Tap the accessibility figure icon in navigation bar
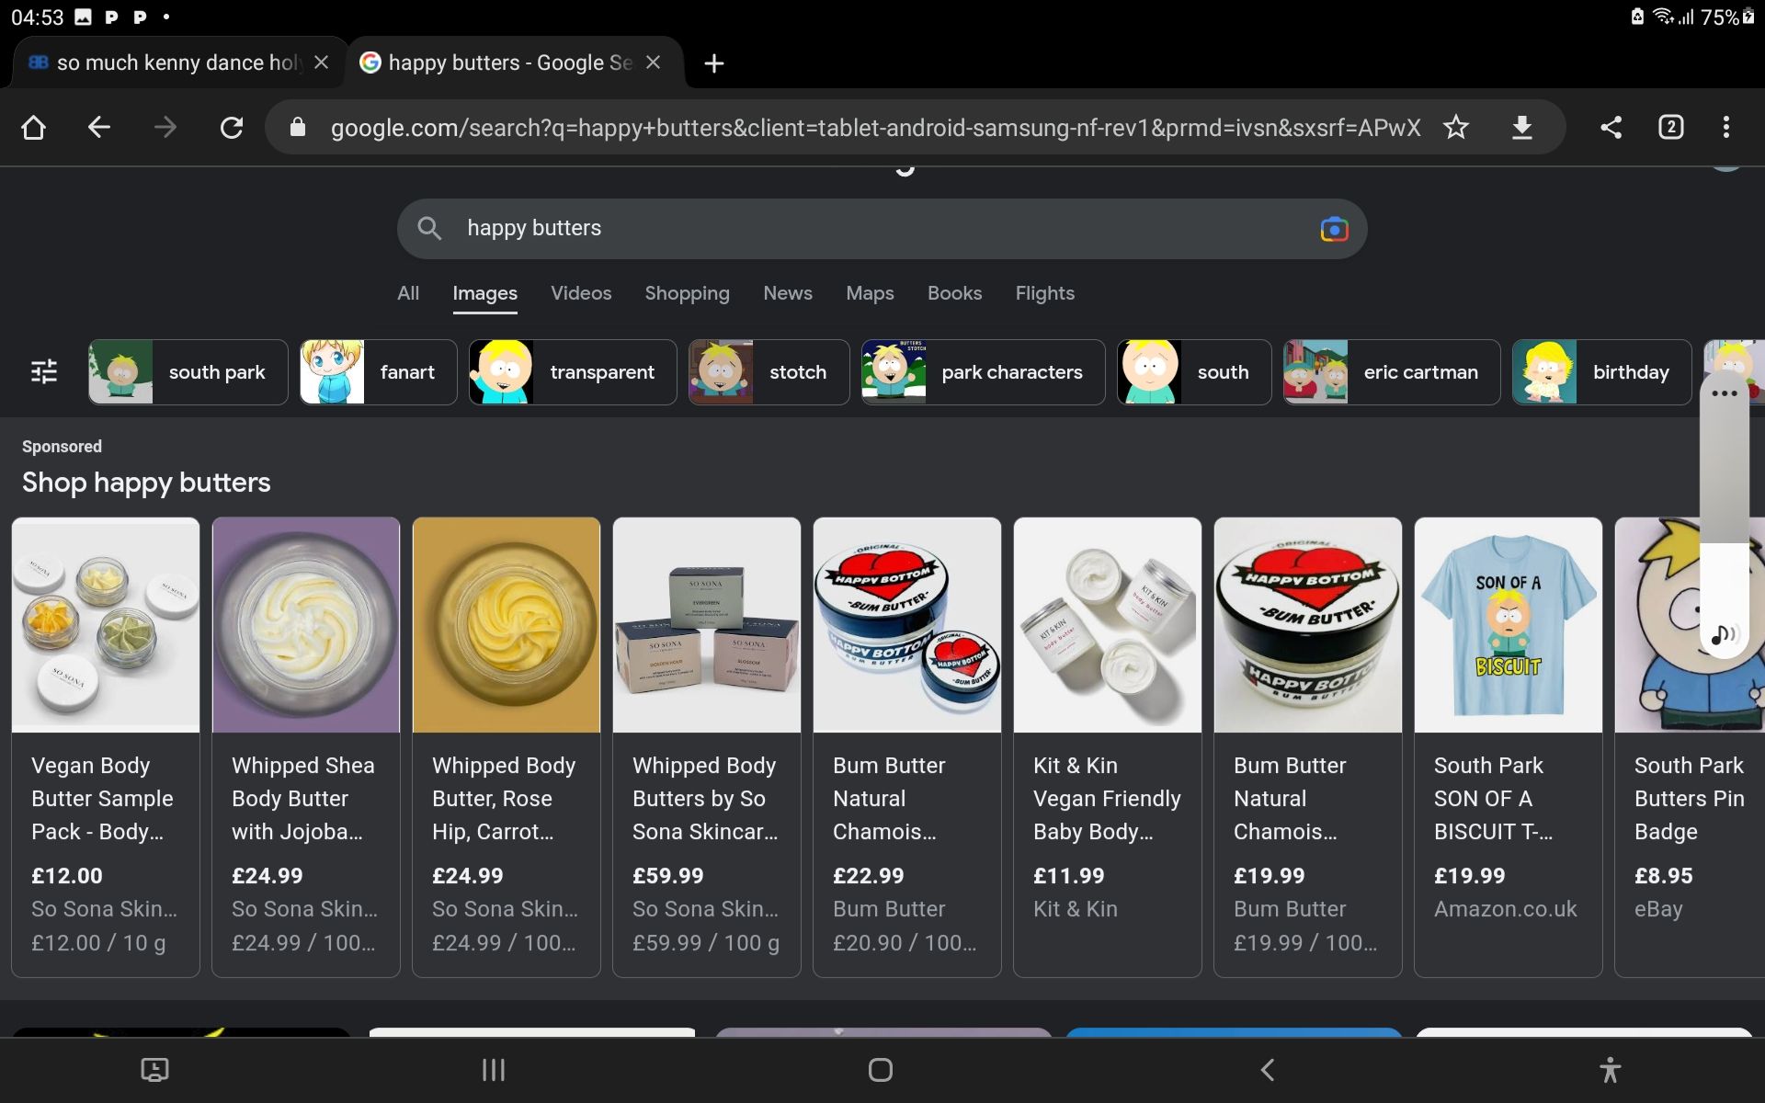The height and width of the screenshot is (1103, 1765). [1610, 1070]
